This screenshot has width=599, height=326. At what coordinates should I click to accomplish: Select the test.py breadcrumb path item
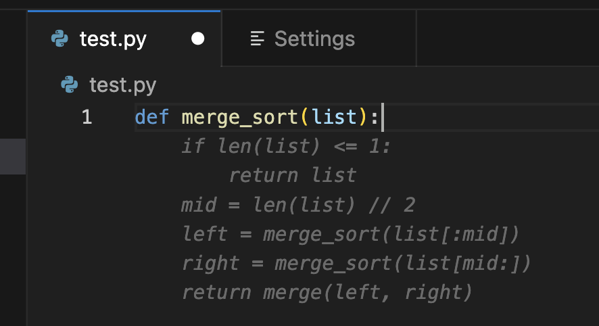pyautogui.click(x=122, y=85)
